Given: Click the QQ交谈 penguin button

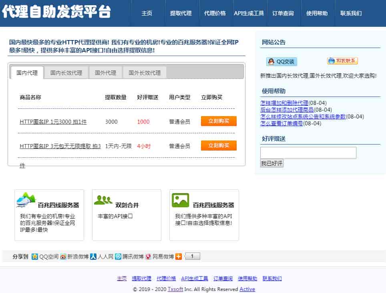Looking at the screenshot, I should (x=281, y=61).
